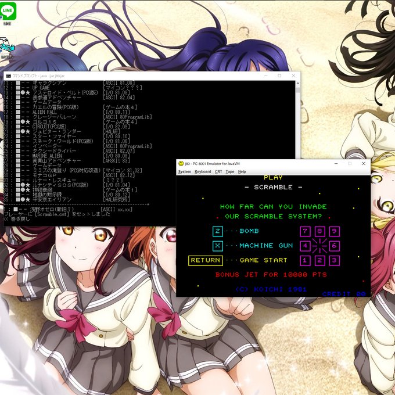Image resolution: width=395 pixels, height=395 pixels.
Task: Click the Command Prompt title bar icon
Action: click(8, 76)
